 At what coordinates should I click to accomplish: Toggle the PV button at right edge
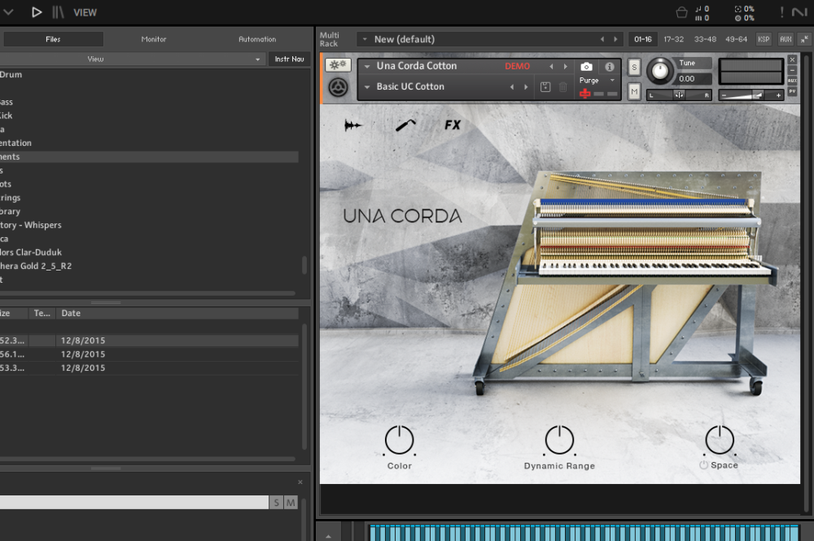792,91
